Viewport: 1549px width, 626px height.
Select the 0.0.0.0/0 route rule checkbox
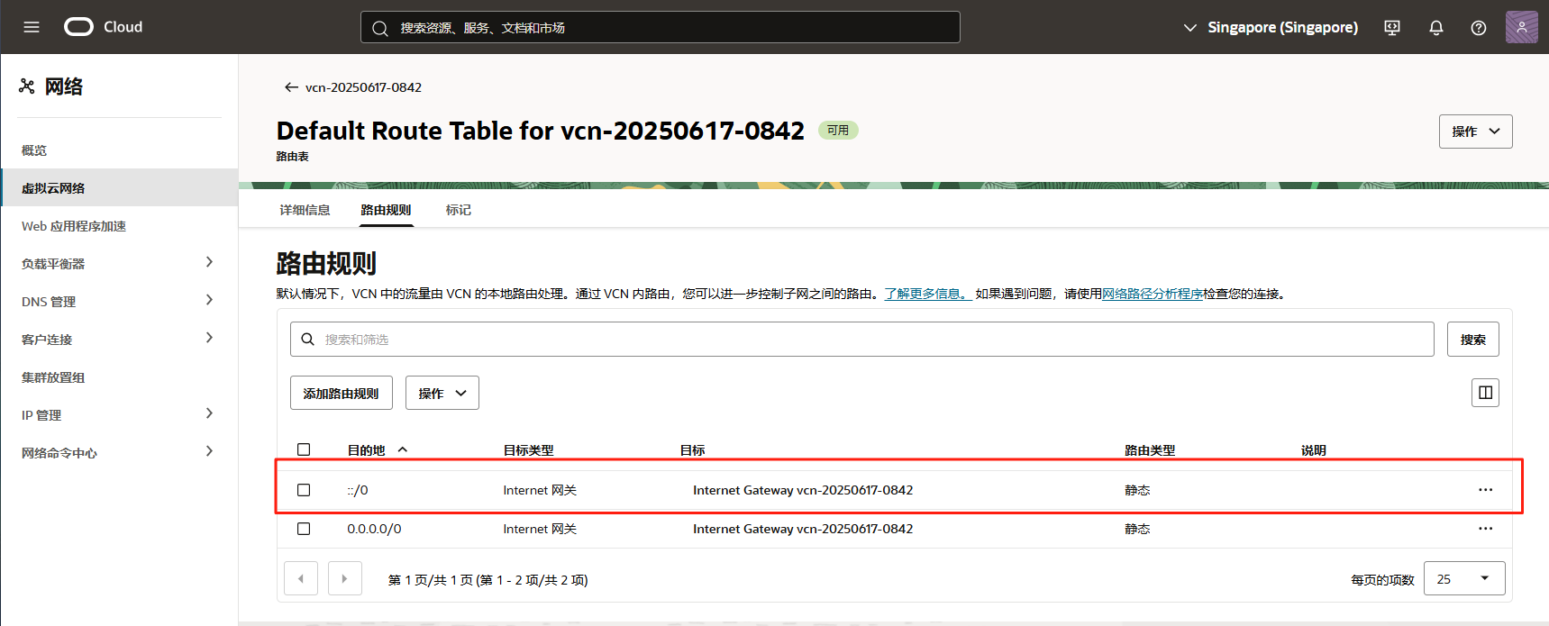[x=304, y=529]
